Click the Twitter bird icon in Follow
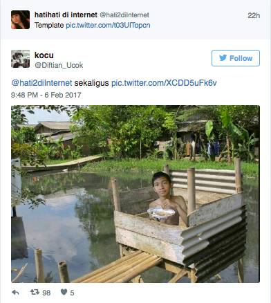 tap(223, 58)
